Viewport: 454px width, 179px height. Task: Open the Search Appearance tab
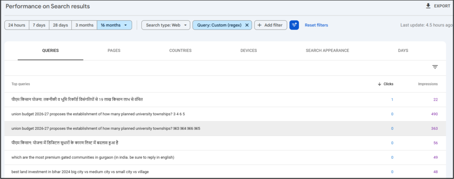coord(327,51)
